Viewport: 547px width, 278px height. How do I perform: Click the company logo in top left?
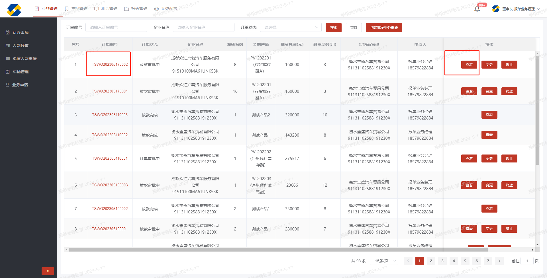(x=14, y=10)
